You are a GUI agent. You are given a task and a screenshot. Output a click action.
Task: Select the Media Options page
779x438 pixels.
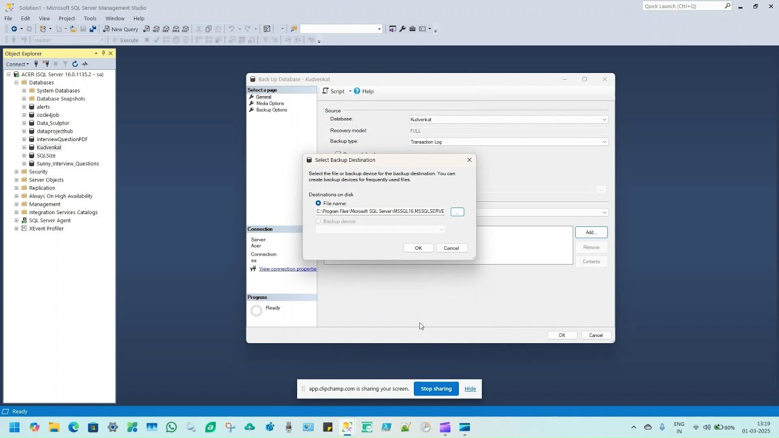tap(270, 103)
